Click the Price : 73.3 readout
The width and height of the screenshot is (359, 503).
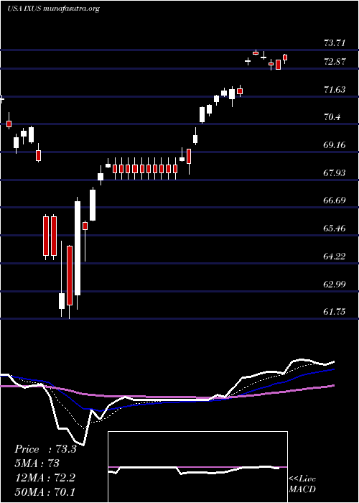pos(45,449)
